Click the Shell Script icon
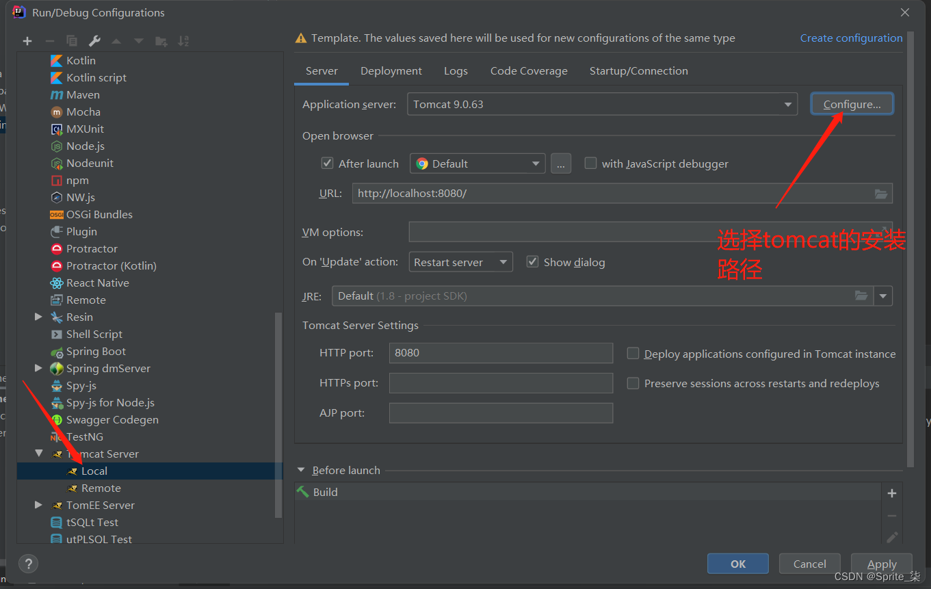The width and height of the screenshot is (931, 589). 57,335
